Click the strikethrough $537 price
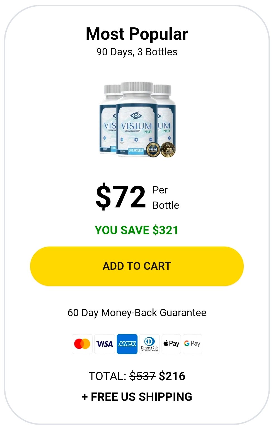Viewport: 273px width, 428px height. pyautogui.click(x=143, y=376)
